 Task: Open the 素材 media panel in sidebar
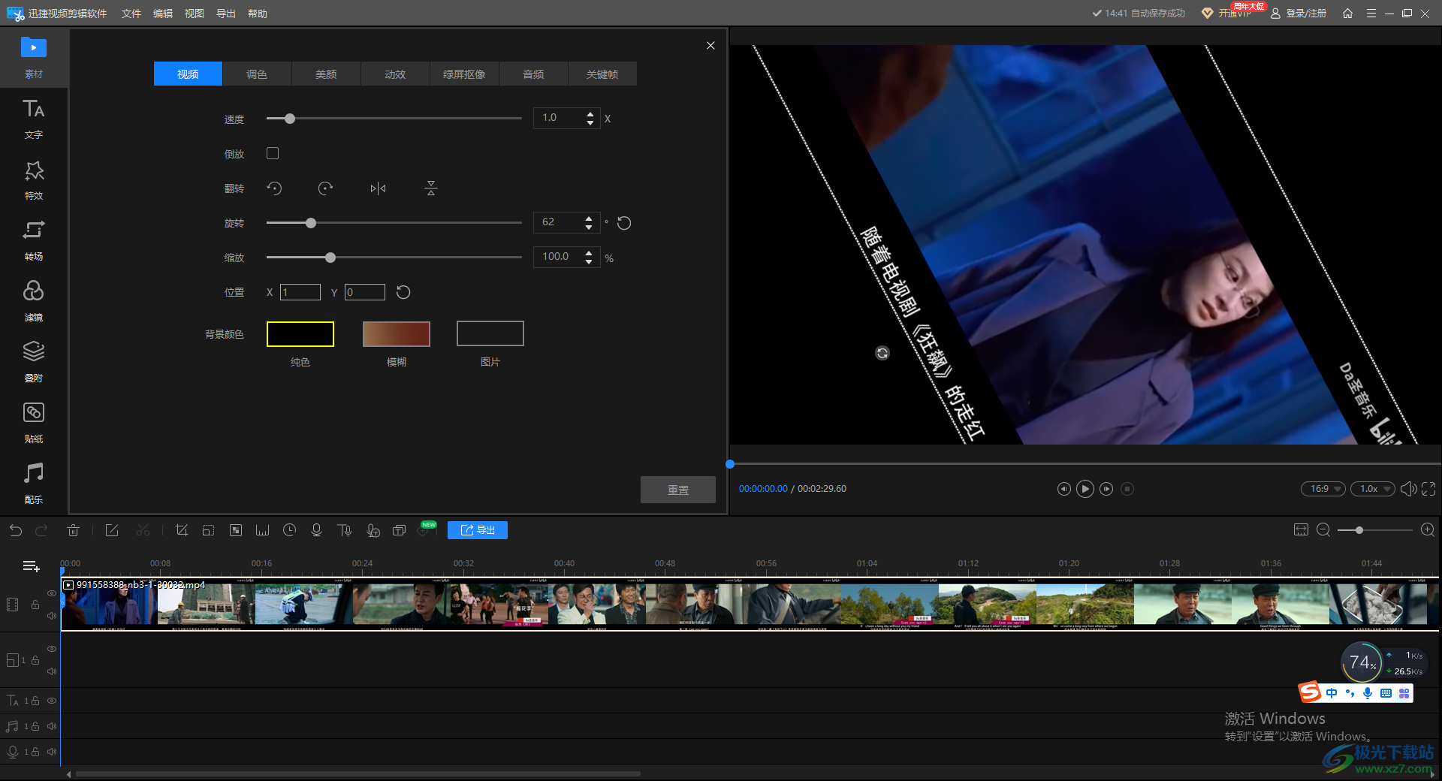point(34,58)
